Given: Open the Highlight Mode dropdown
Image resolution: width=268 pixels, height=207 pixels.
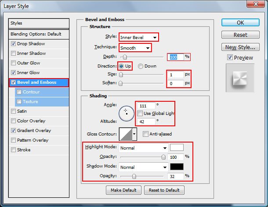Looking at the screenshot, I should pyautogui.click(x=144, y=148).
